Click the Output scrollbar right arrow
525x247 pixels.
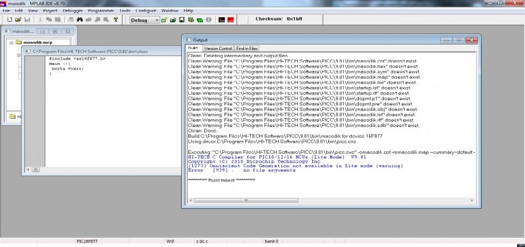[x=472, y=200]
